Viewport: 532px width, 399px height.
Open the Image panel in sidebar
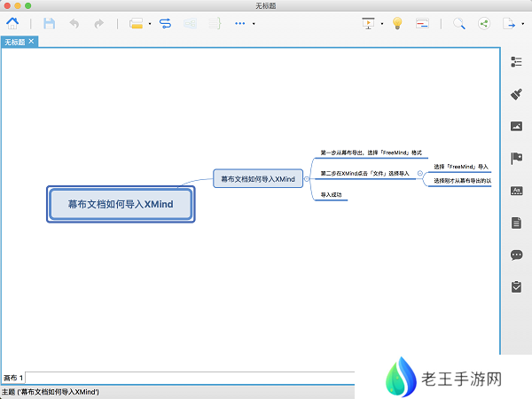(x=516, y=126)
